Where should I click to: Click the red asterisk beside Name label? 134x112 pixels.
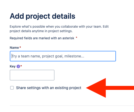click(20, 47)
